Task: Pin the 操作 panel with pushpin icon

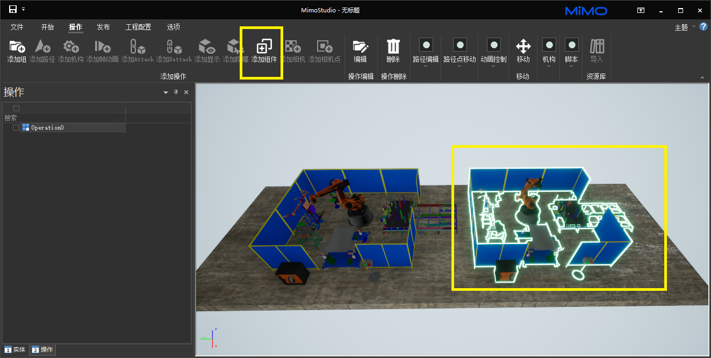Action: [x=176, y=92]
